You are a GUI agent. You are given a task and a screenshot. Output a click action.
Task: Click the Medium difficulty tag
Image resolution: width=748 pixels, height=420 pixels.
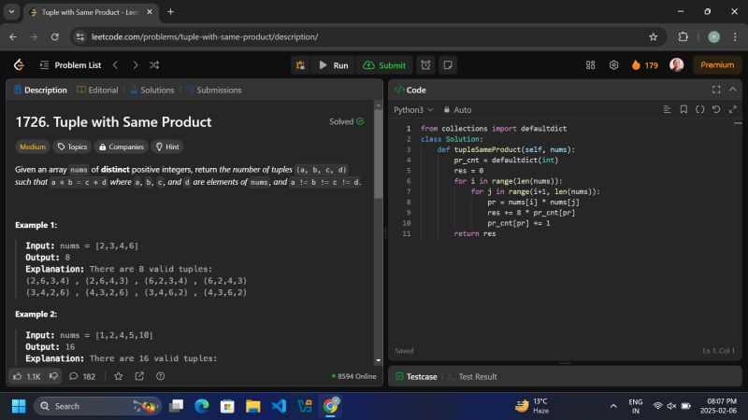pyautogui.click(x=33, y=147)
